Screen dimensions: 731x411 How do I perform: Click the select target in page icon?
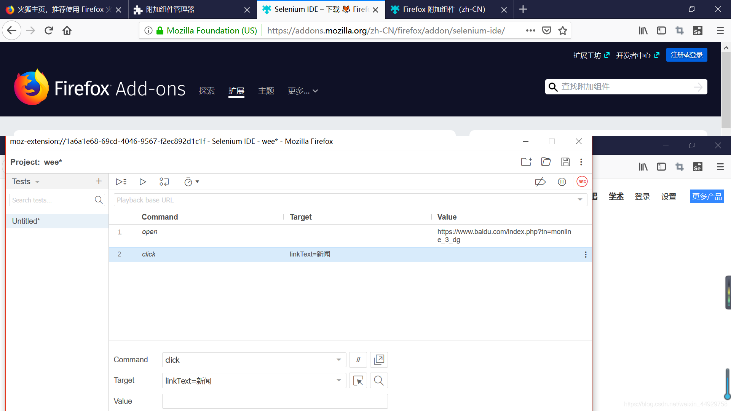click(x=358, y=381)
